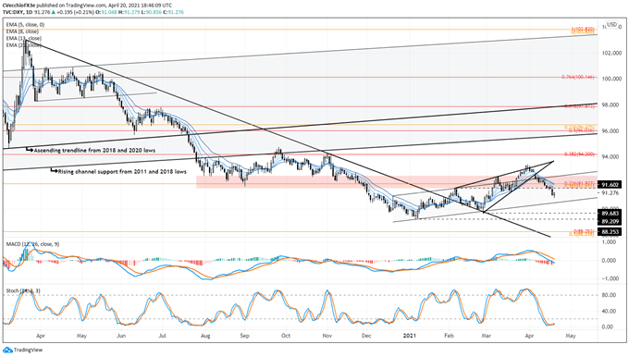Select the EMA (8, close) legend entry

tap(22, 31)
